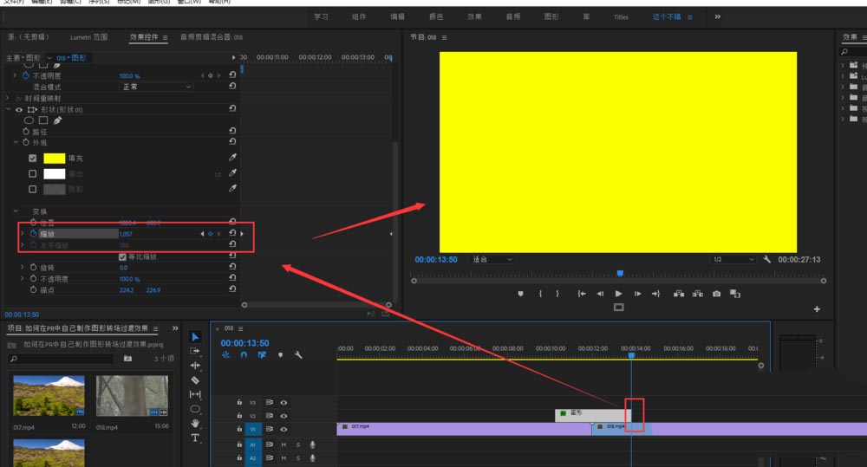Select the Razor tool
This screenshot has width=867, height=467.
tap(195, 379)
